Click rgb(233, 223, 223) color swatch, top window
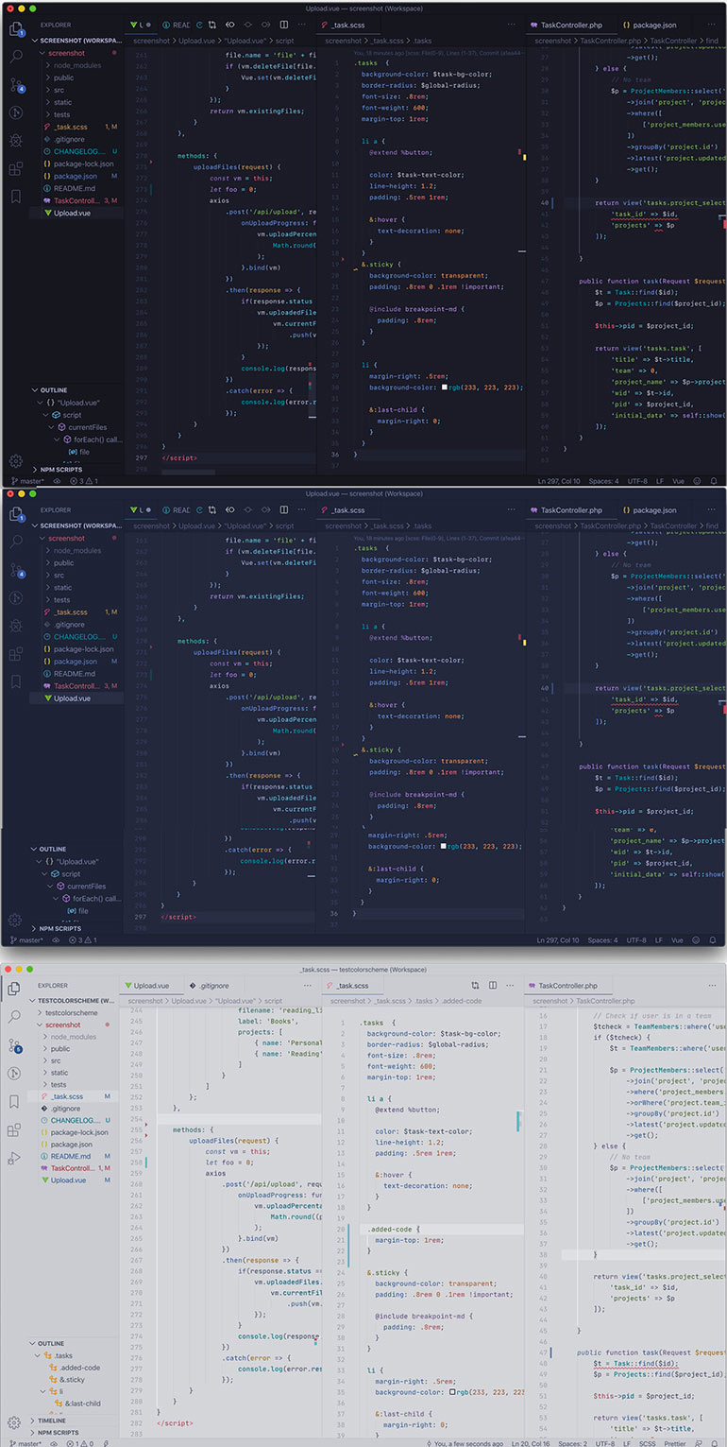The image size is (727, 1447). 444,388
